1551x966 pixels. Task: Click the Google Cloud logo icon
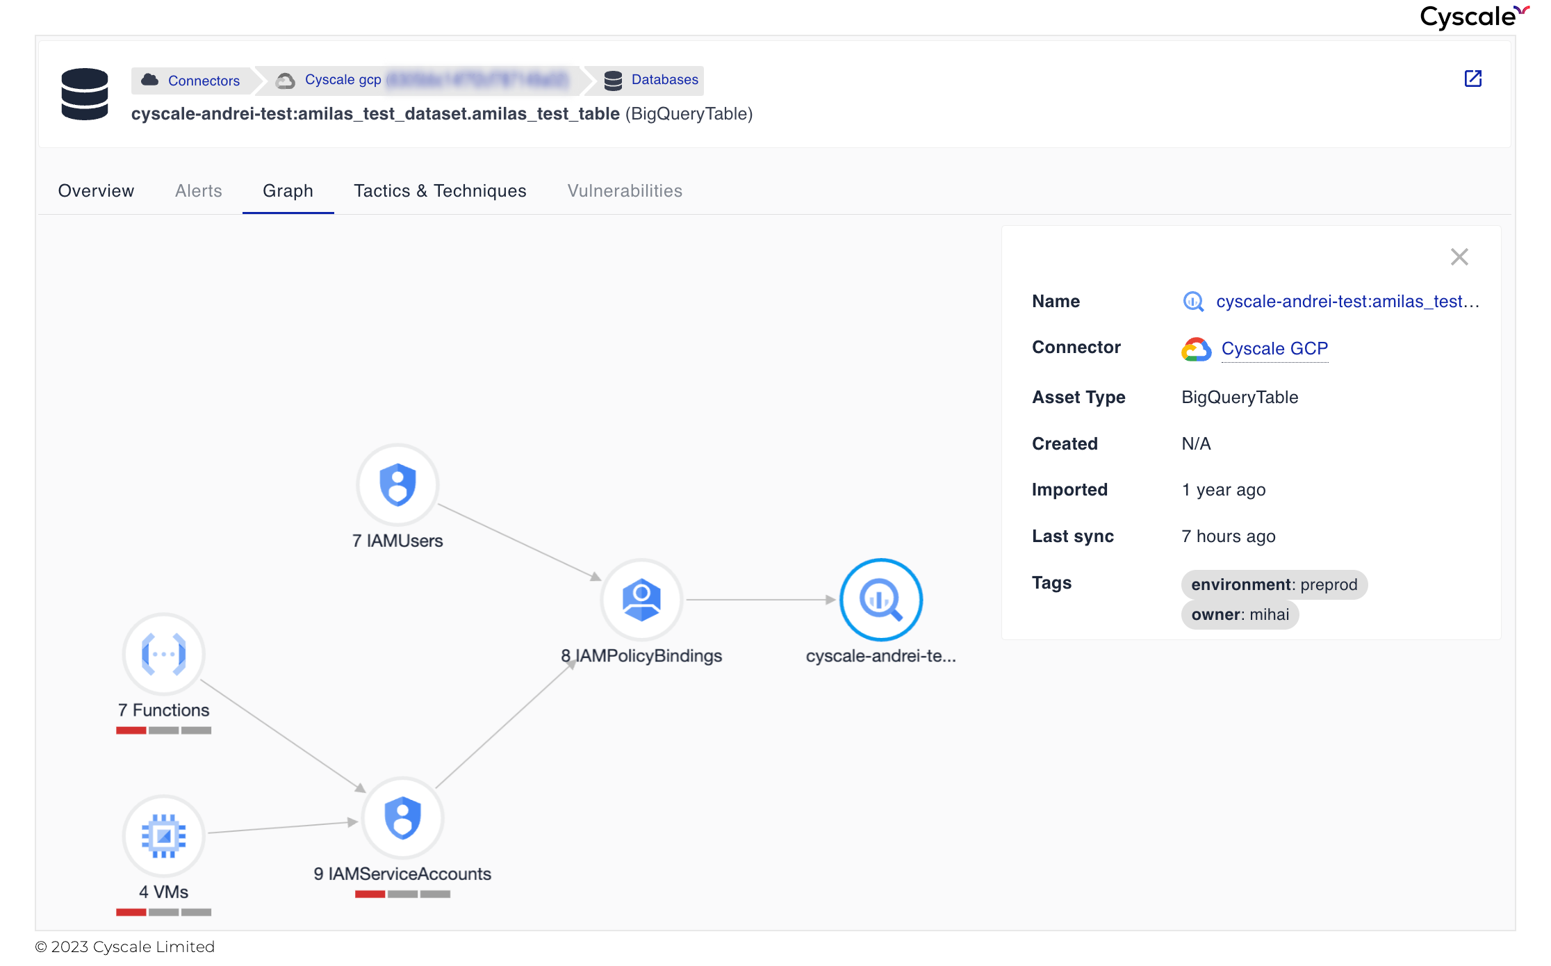[x=1196, y=349]
